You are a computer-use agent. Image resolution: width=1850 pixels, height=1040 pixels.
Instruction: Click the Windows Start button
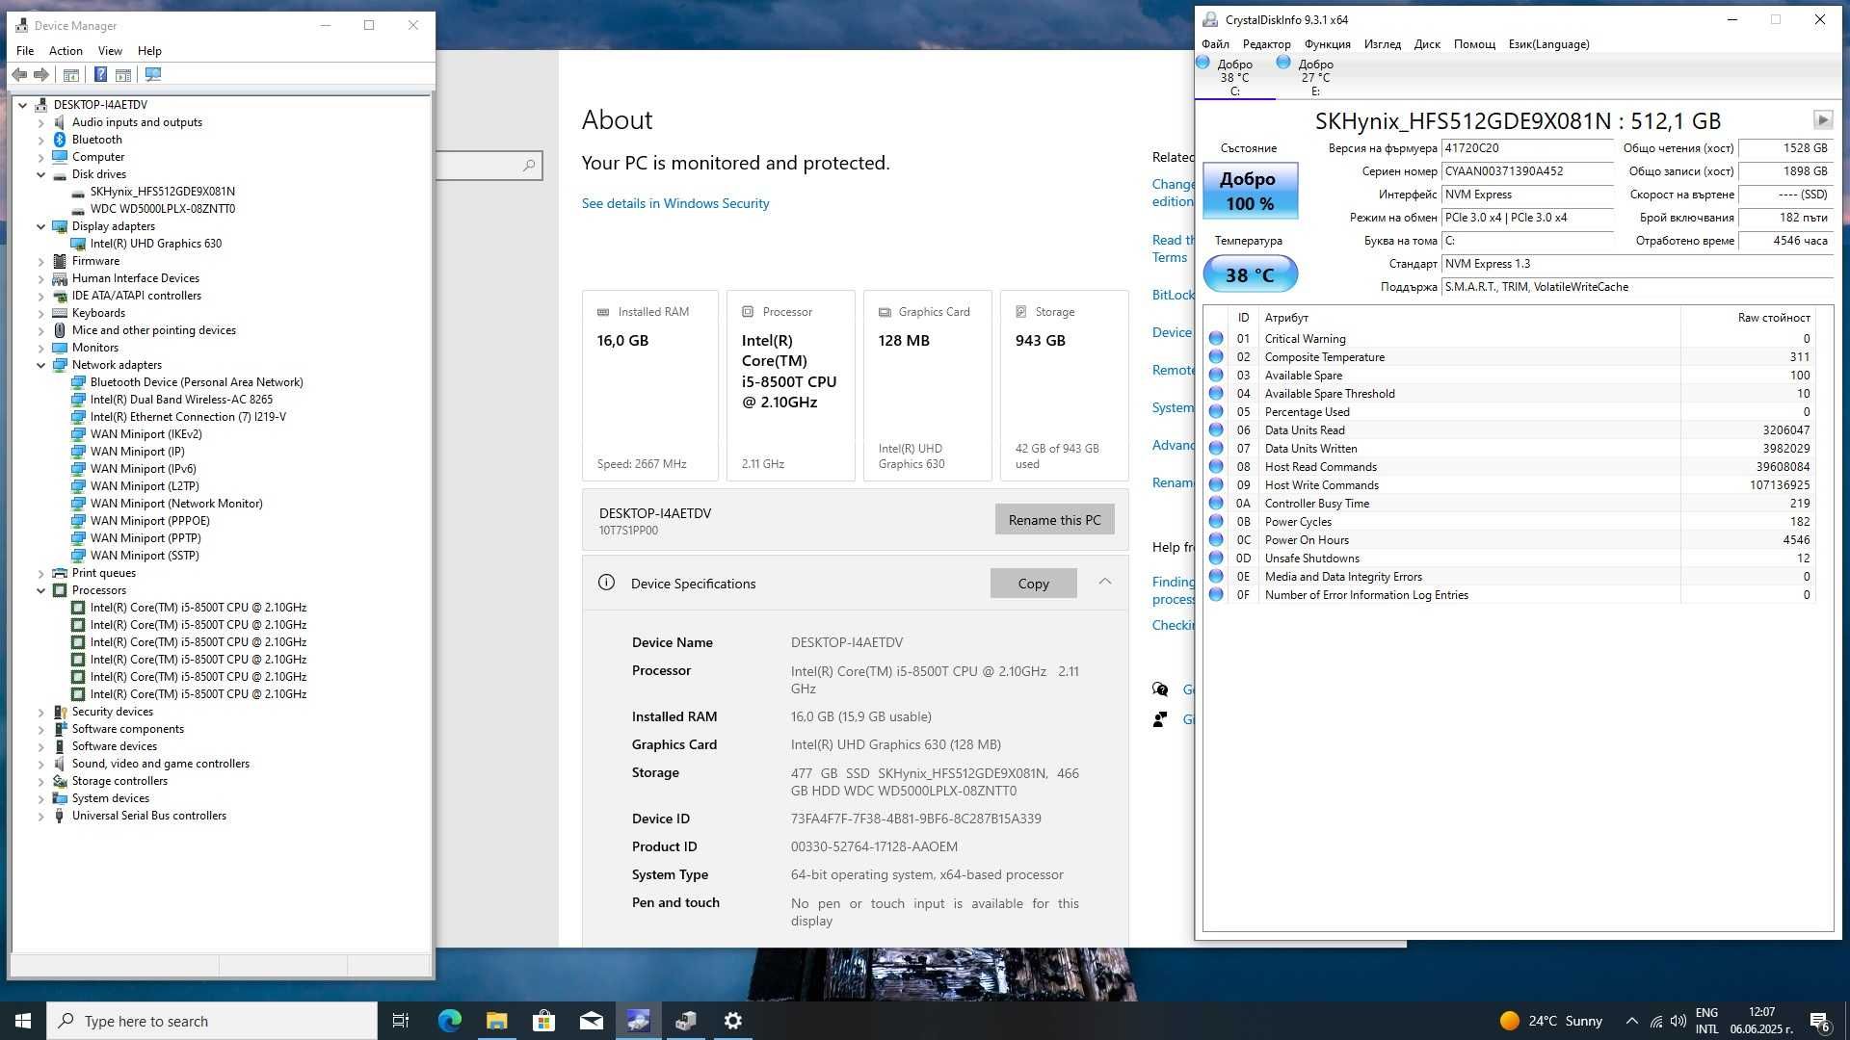click(23, 1021)
